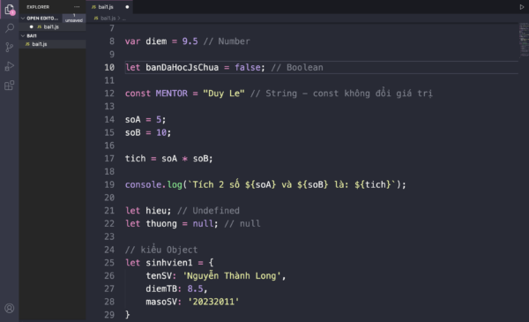
Task: Click the "Duy Le" string literal
Action: [224, 94]
